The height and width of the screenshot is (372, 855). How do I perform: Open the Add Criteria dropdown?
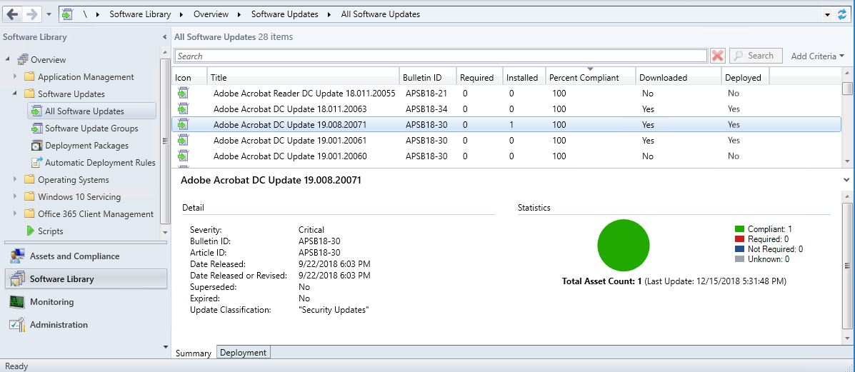pyautogui.click(x=817, y=56)
